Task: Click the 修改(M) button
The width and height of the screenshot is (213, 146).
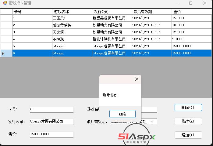Action: click(188, 121)
